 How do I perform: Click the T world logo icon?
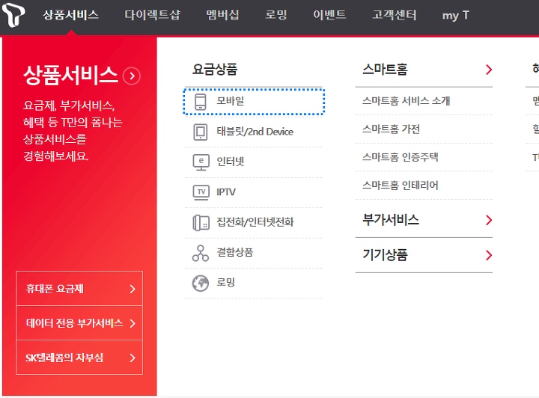(x=13, y=15)
